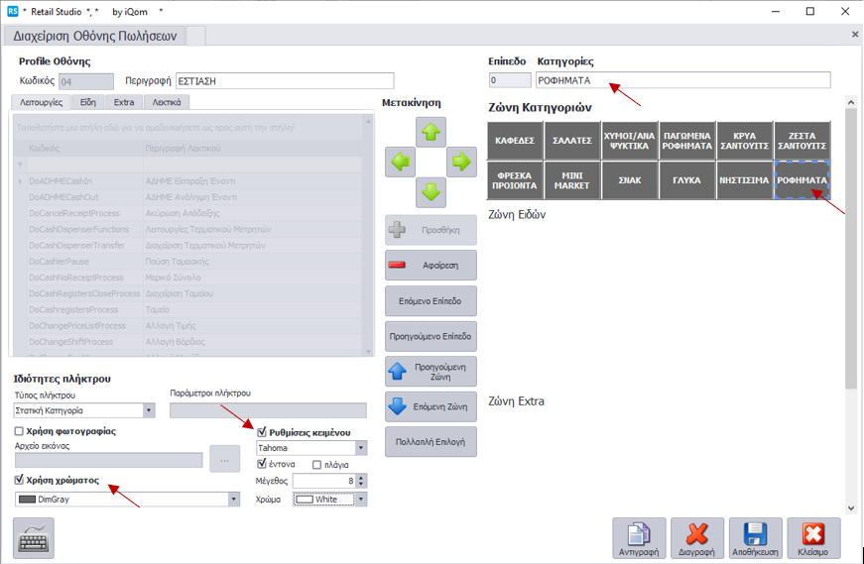The image size is (864, 564).
Task: Switch to the Είδη tab
Action: pyautogui.click(x=87, y=102)
